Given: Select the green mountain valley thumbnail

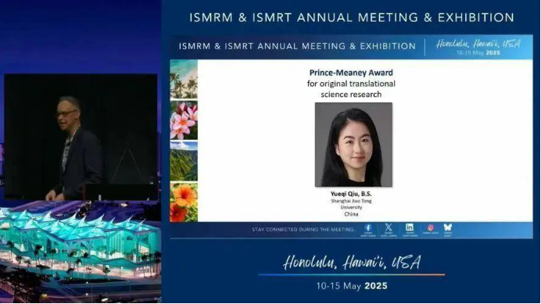Looking at the screenshot, I should pos(184,161).
